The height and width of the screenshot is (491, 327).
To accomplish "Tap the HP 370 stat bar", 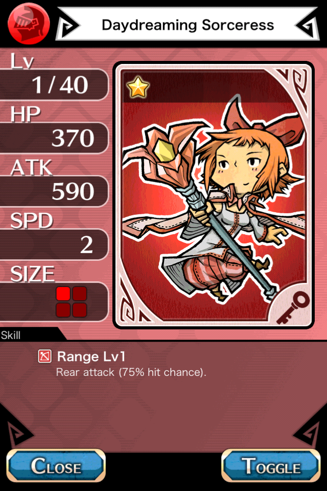I will tap(54, 138).
